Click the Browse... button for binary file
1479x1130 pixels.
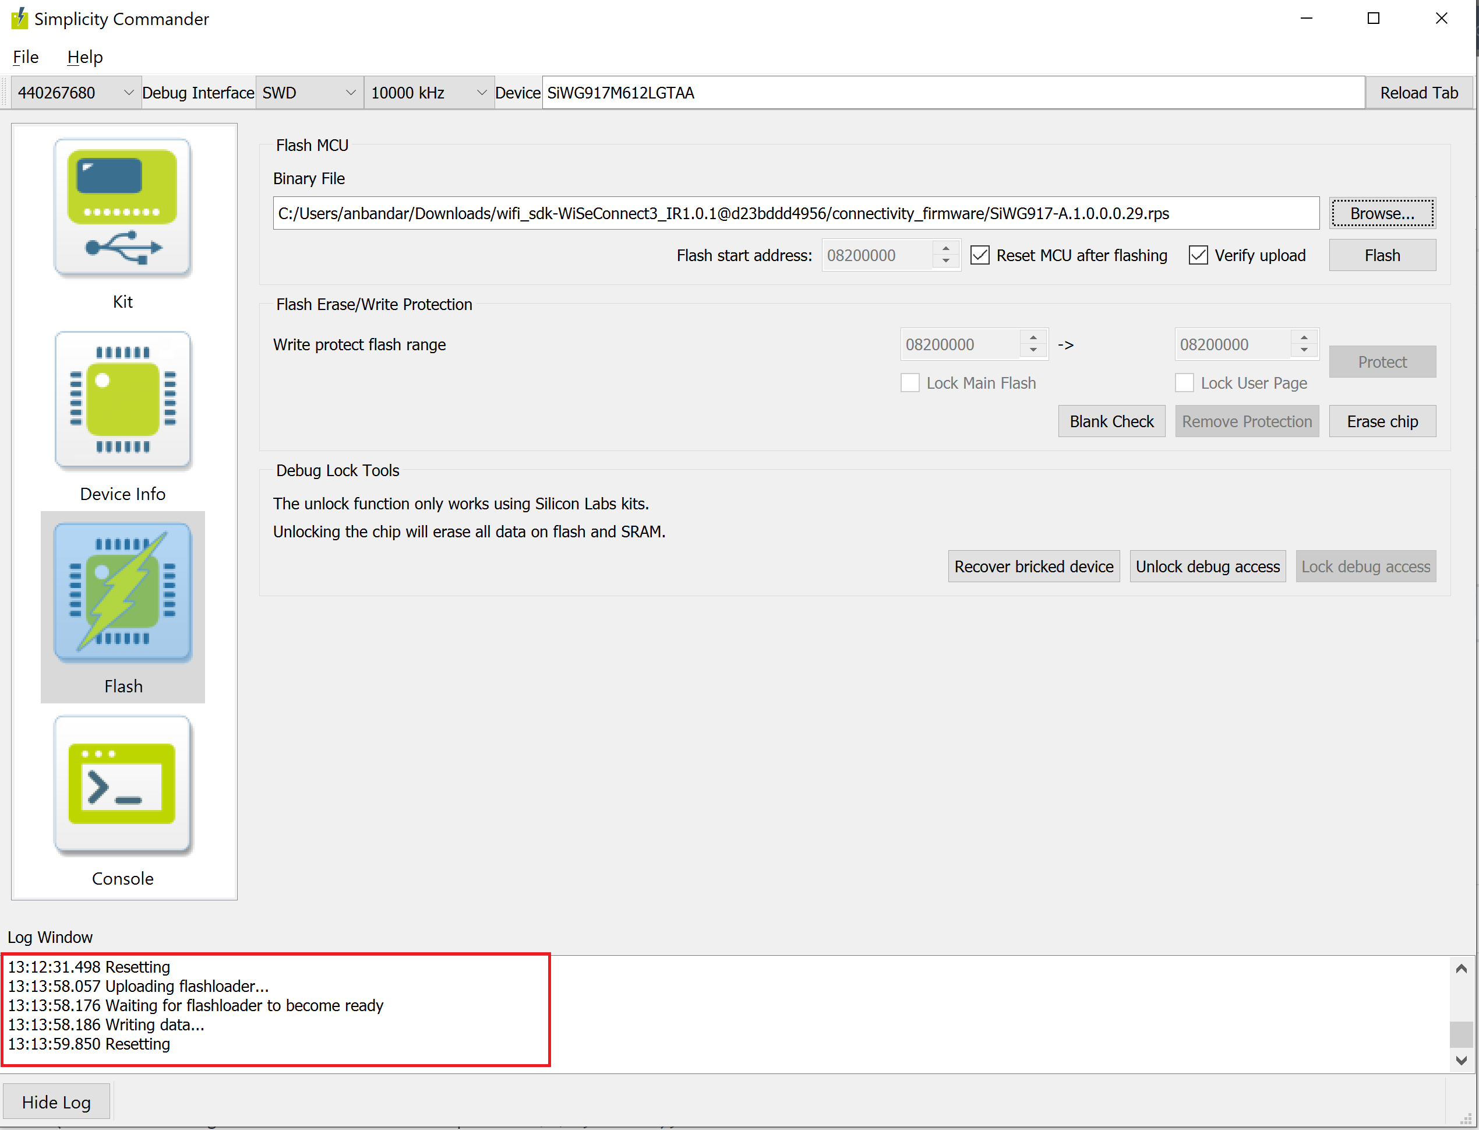[x=1382, y=213]
